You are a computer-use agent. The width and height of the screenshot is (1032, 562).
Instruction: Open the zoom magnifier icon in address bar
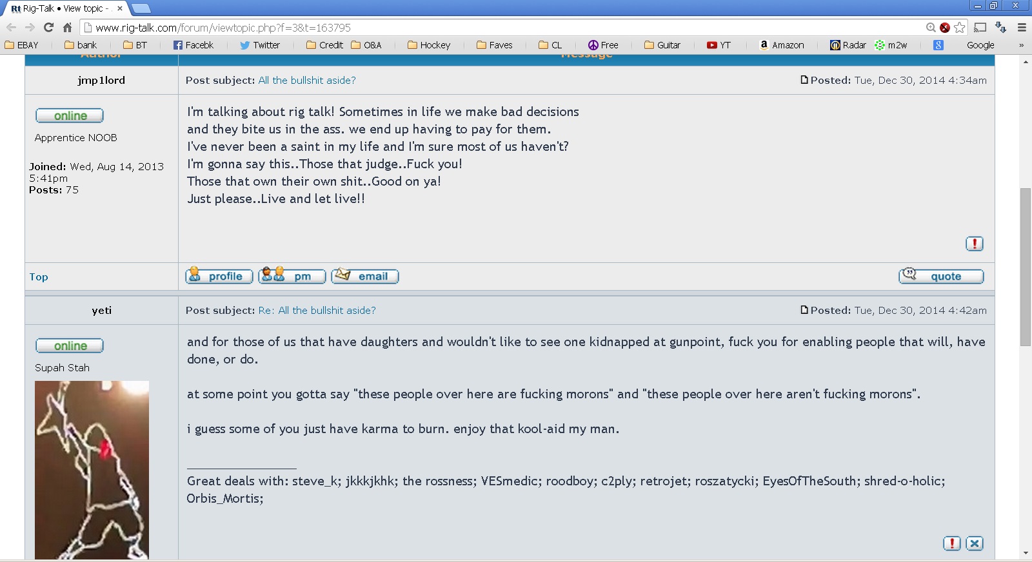(x=931, y=28)
